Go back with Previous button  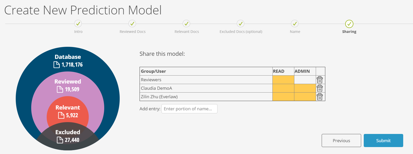click(x=341, y=140)
